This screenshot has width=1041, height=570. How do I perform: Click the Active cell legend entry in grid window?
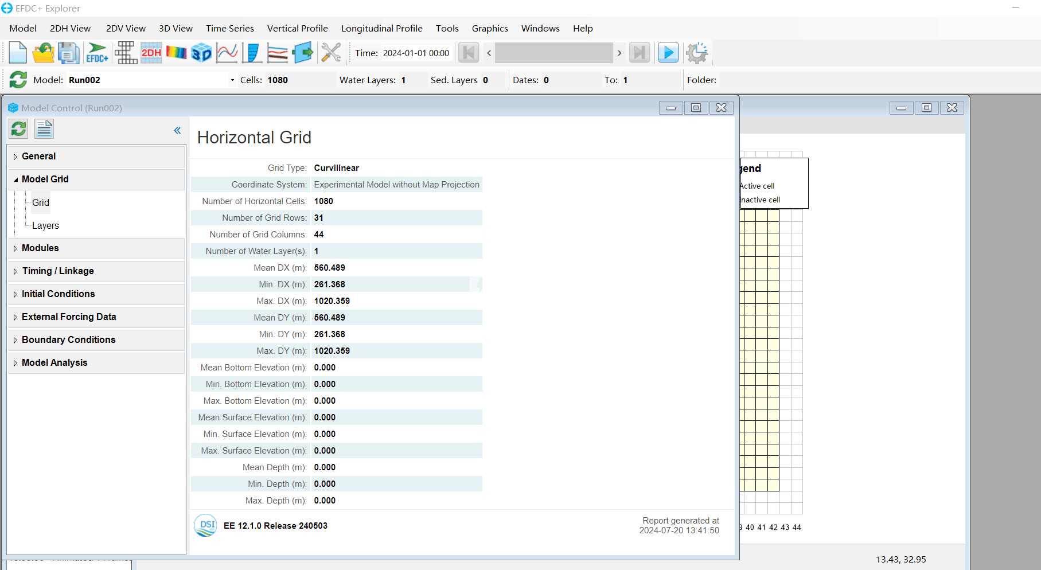tap(757, 186)
